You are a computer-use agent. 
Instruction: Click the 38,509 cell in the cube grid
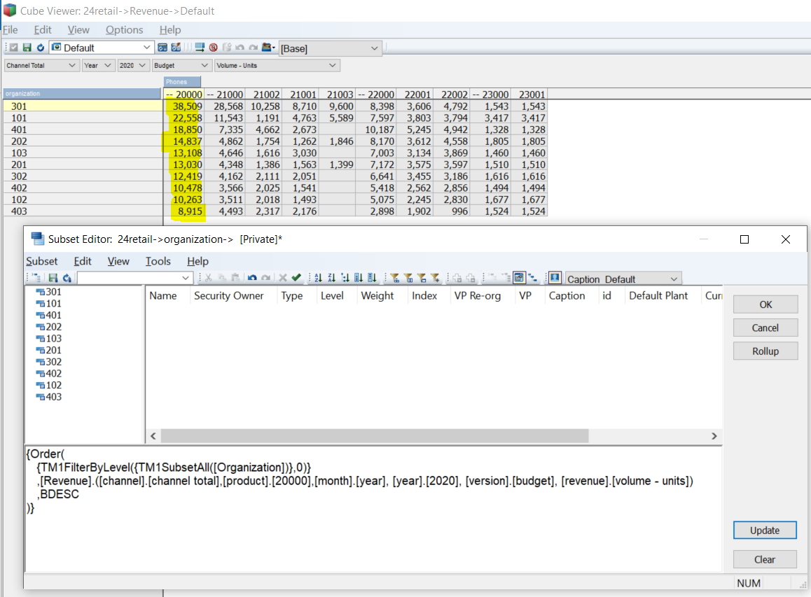coord(184,106)
